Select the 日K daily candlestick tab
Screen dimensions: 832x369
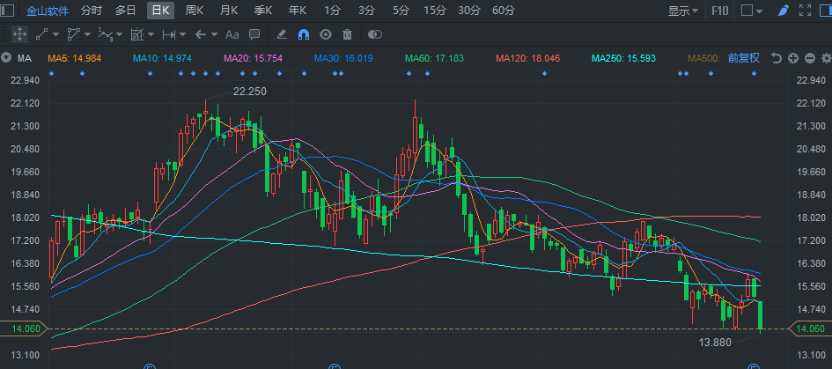coord(161,10)
